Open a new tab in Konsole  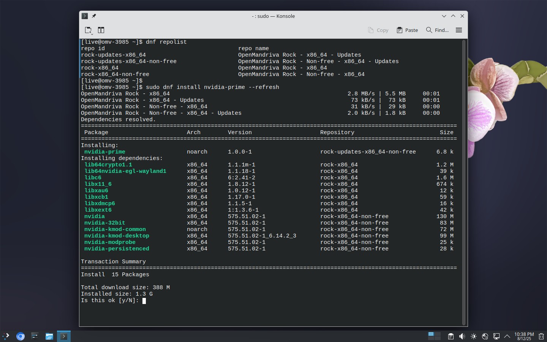click(88, 30)
